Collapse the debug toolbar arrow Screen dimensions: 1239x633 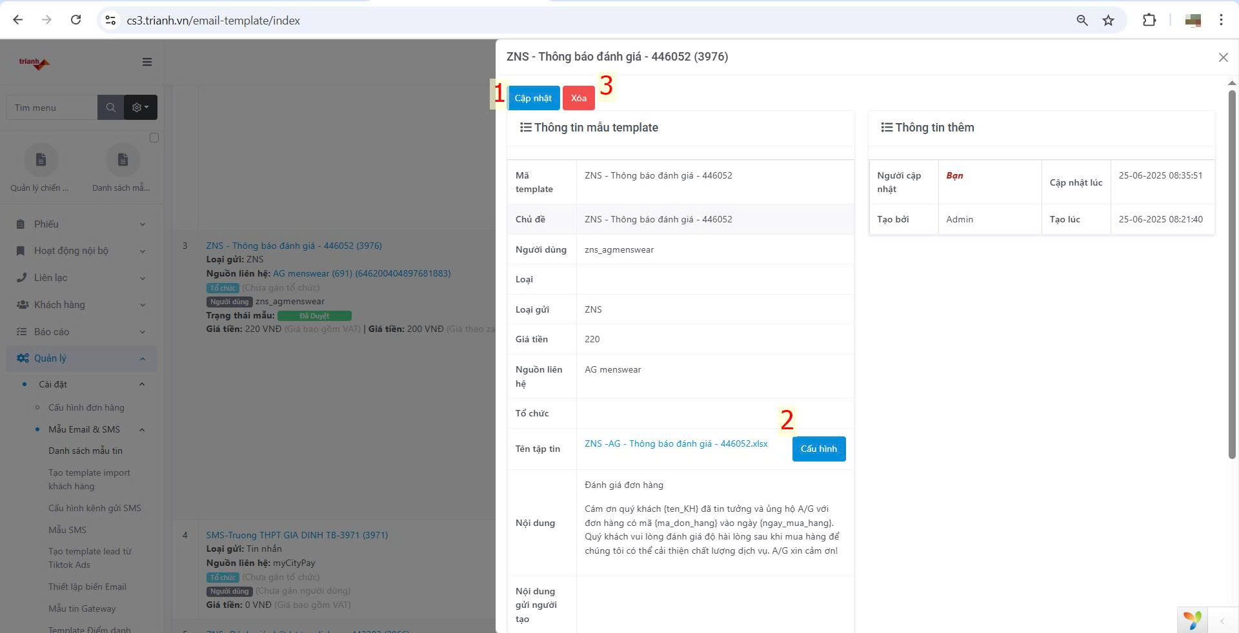pos(1222,621)
